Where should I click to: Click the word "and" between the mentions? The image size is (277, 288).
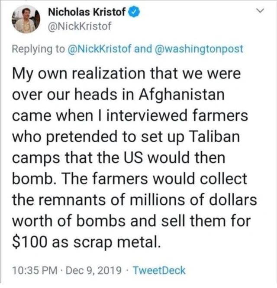point(143,49)
